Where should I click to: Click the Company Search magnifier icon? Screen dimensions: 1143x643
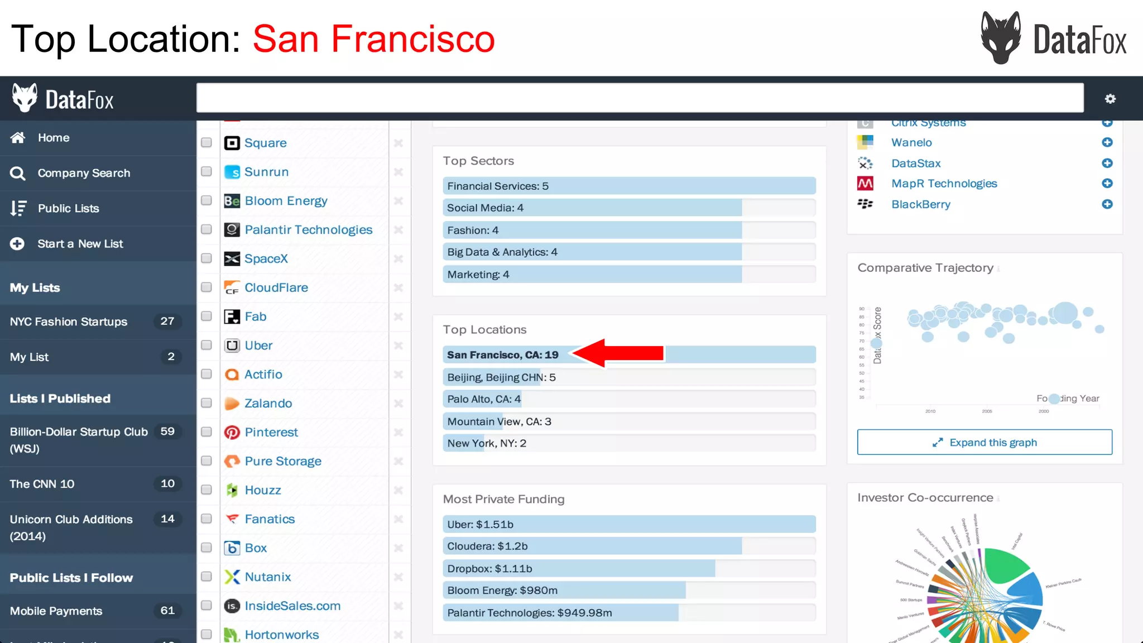point(18,174)
